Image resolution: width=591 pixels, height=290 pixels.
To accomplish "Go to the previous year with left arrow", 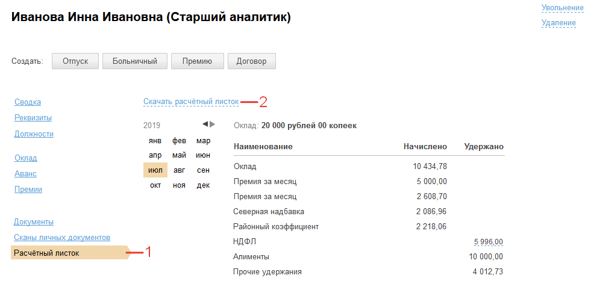I will coord(205,124).
